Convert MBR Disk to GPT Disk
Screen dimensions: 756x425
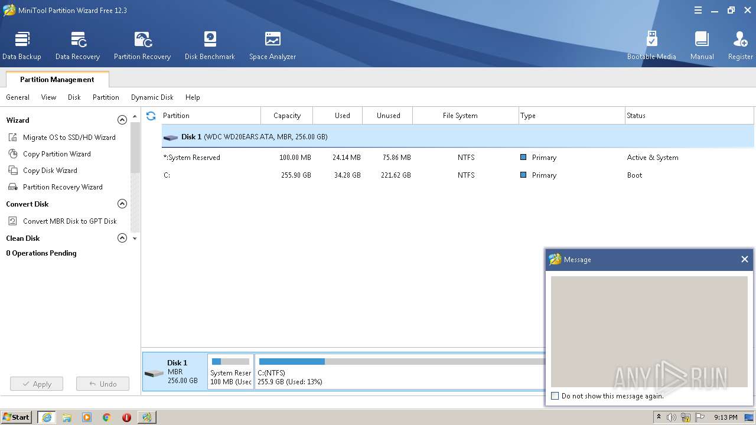70,221
